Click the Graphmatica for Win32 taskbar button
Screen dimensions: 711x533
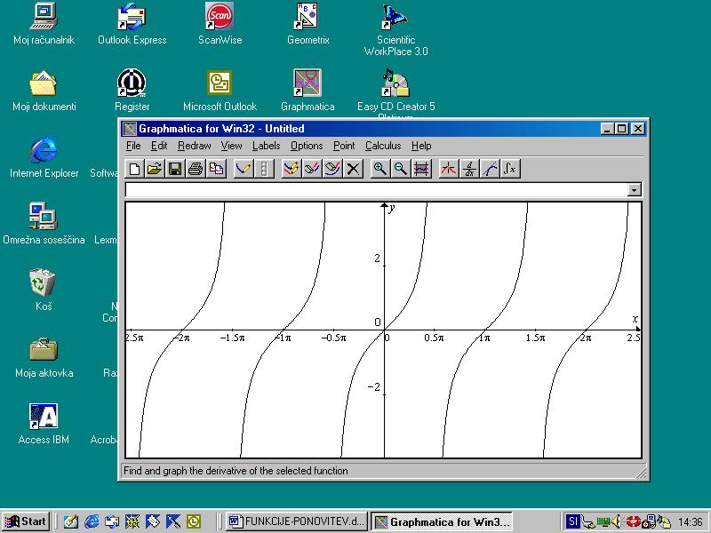pyautogui.click(x=442, y=521)
